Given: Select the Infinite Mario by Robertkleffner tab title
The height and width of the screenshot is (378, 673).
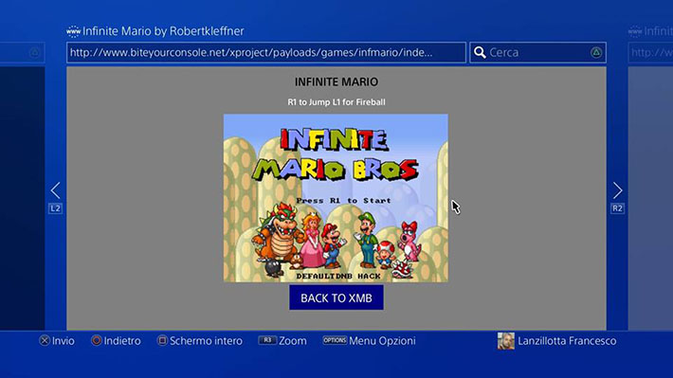Looking at the screenshot, I should [163, 31].
